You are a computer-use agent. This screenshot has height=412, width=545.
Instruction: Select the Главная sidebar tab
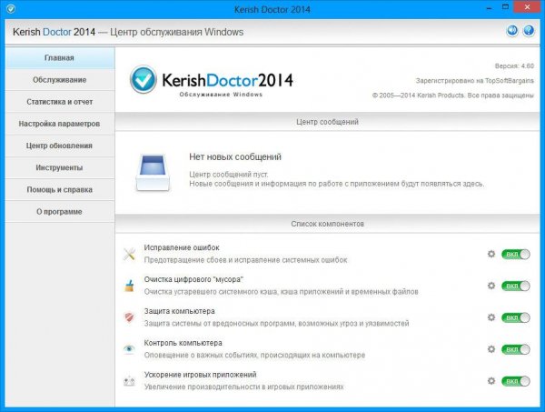[60, 58]
